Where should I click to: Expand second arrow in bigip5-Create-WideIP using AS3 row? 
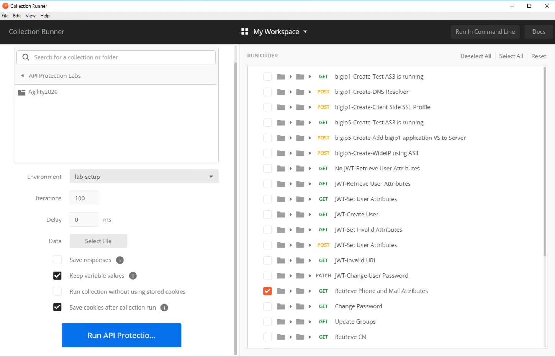[x=310, y=153]
